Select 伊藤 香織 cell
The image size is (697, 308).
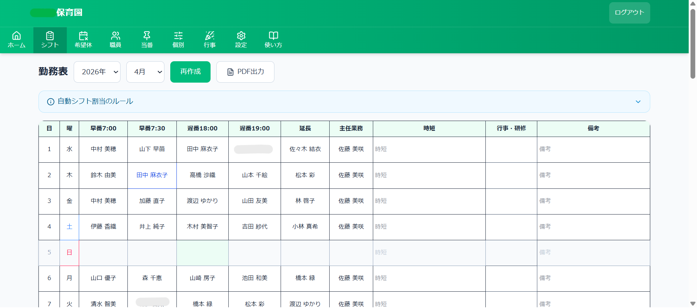coord(103,227)
